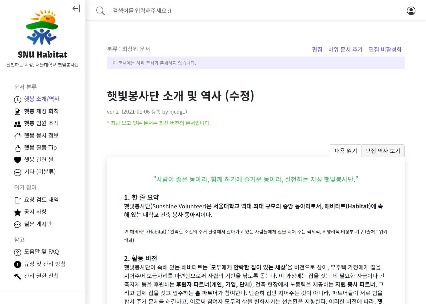Open the user profile icon
The height and width of the screenshot is (304, 426).
411,11
